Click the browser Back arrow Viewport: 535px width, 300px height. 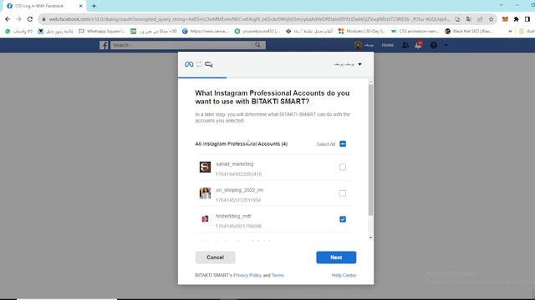8,19
